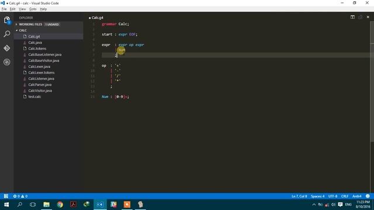Open the File menu

(x=4, y=9)
